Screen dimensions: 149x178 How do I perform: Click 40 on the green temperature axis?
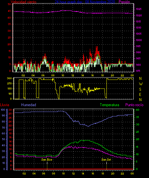(x=137, y=110)
